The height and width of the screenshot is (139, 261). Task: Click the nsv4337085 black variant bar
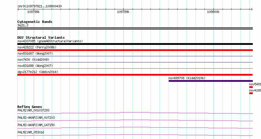point(135,44)
